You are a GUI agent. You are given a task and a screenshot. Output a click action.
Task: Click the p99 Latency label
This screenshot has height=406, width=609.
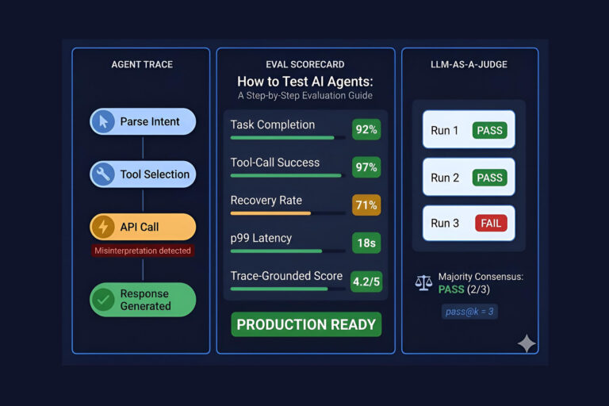coord(261,238)
